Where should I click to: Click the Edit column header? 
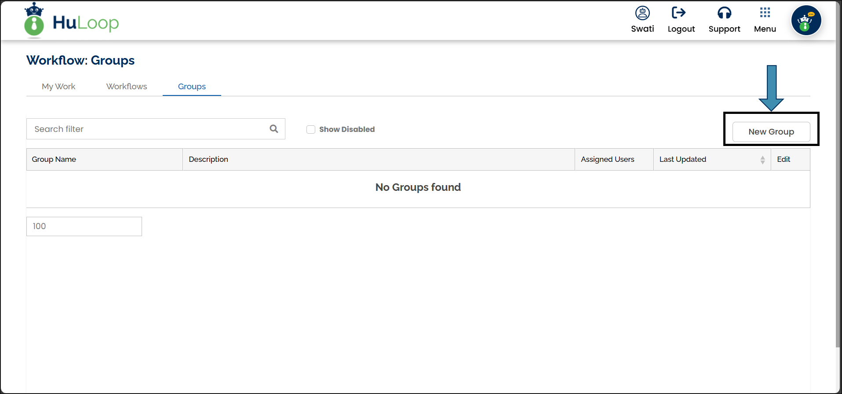[783, 159]
